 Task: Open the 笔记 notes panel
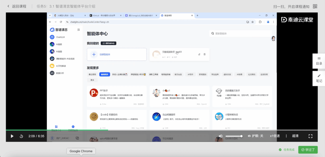tap(319, 78)
